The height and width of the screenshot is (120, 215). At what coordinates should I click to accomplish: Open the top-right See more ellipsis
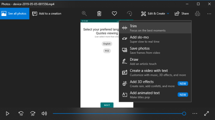pyautogui.click(x=209, y=14)
